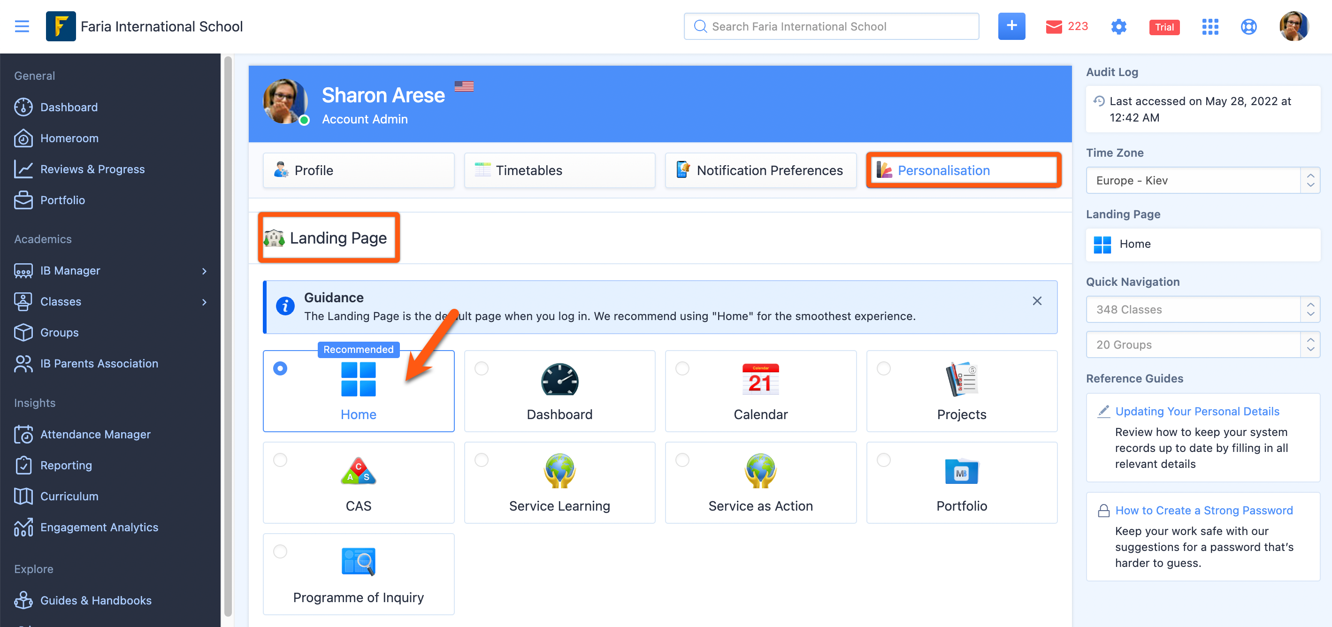Click the blue plus add button

[x=1011, y=26]
